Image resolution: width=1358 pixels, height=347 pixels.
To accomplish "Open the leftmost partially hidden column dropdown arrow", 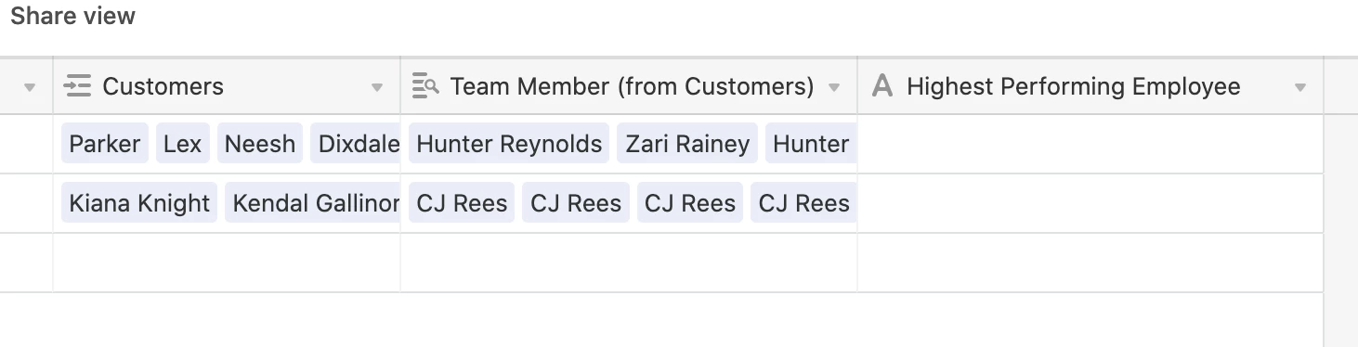I will (30, 87).
